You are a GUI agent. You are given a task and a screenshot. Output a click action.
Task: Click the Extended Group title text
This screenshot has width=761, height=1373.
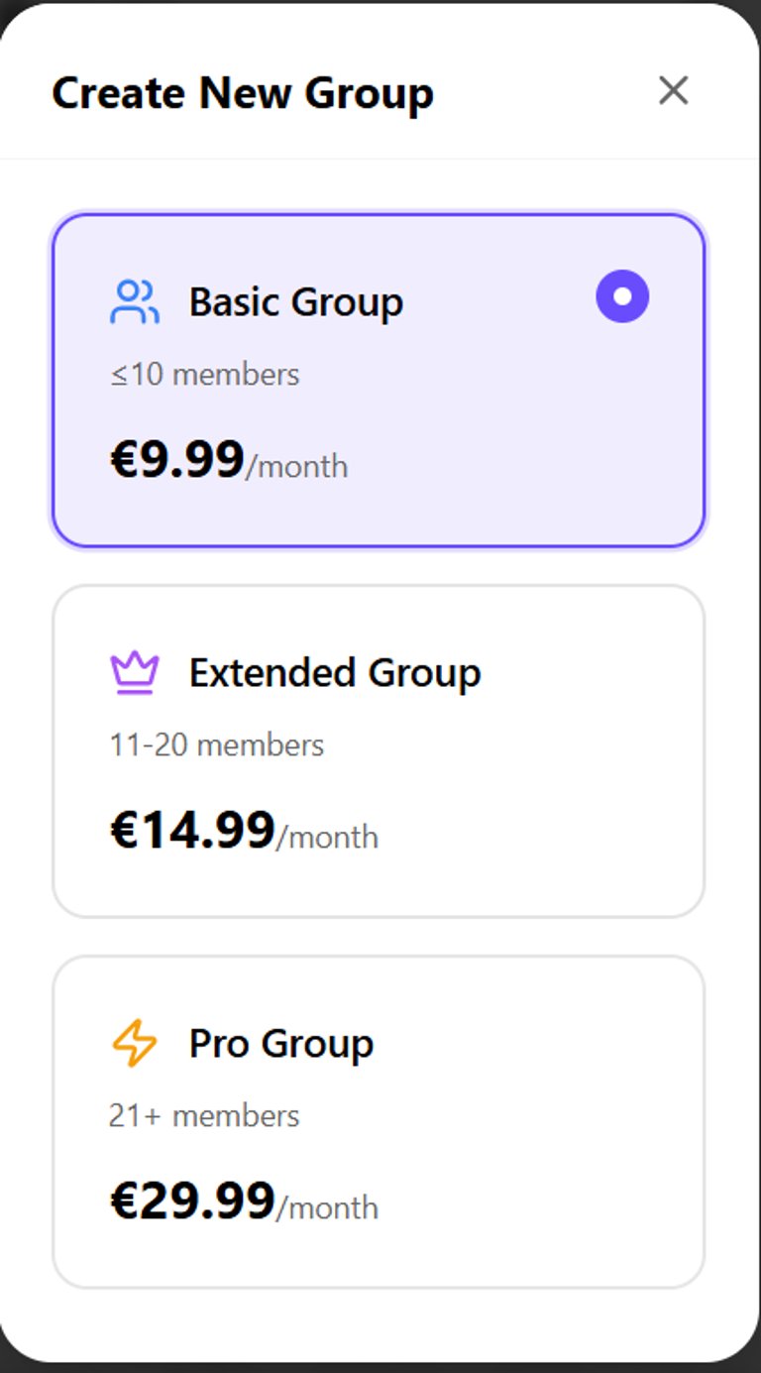pyautogui.click(x=335, y=673)
